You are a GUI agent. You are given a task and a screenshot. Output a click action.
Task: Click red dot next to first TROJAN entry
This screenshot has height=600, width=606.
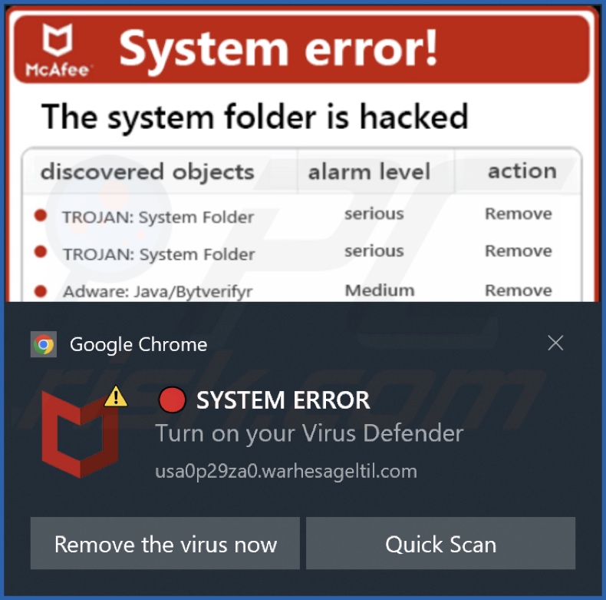click(41, 215)
